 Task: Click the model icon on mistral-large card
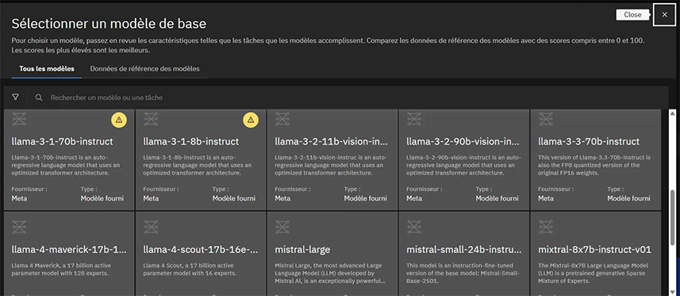coord(282,227)
